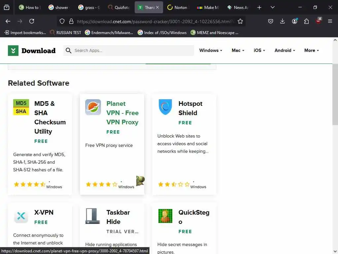Restore down the browser window
This screenshot has height=254, width=338.
[x=315, y=7]
